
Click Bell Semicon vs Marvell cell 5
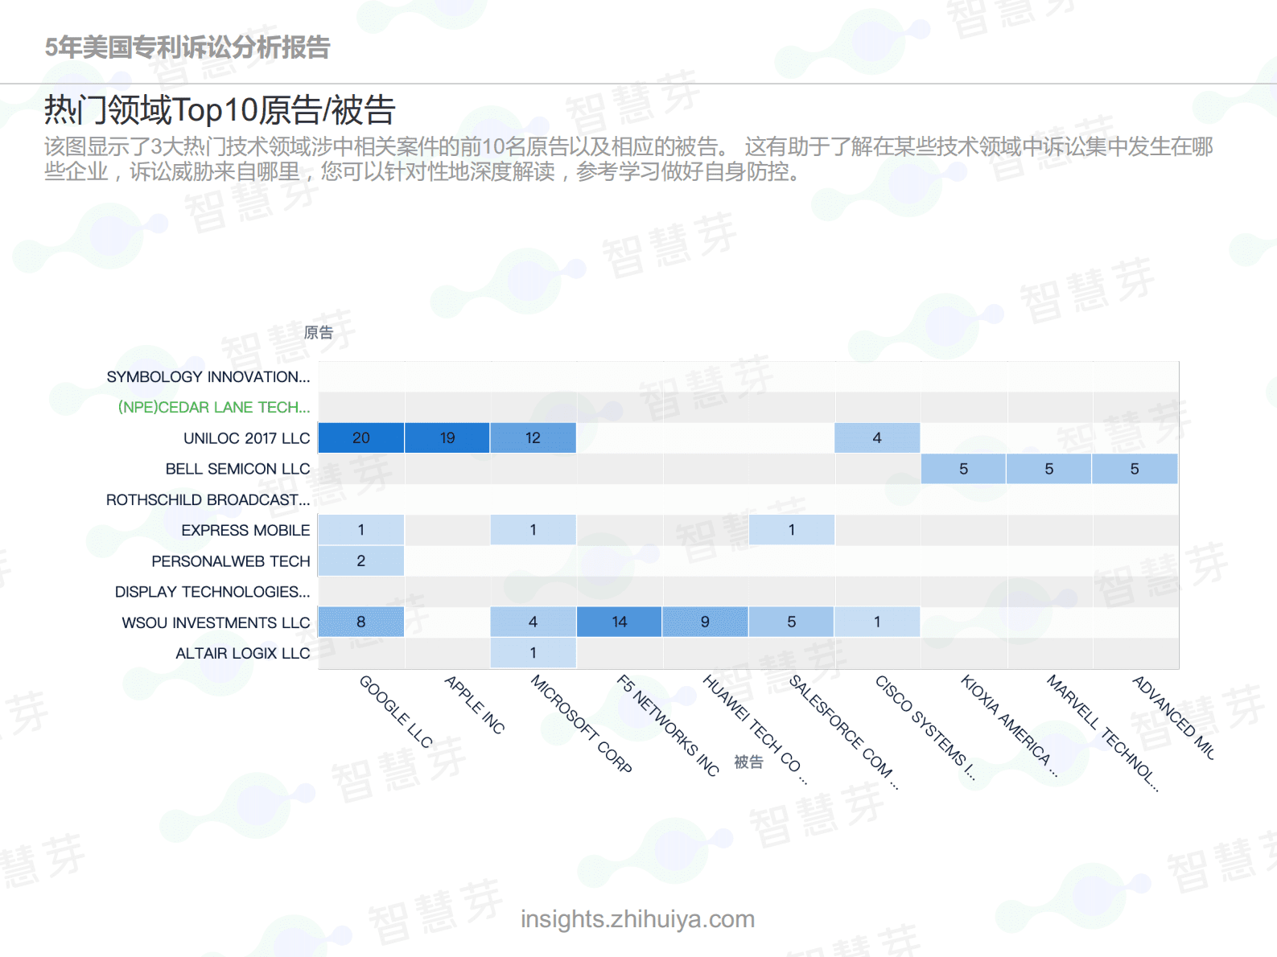coord(1049,469)
